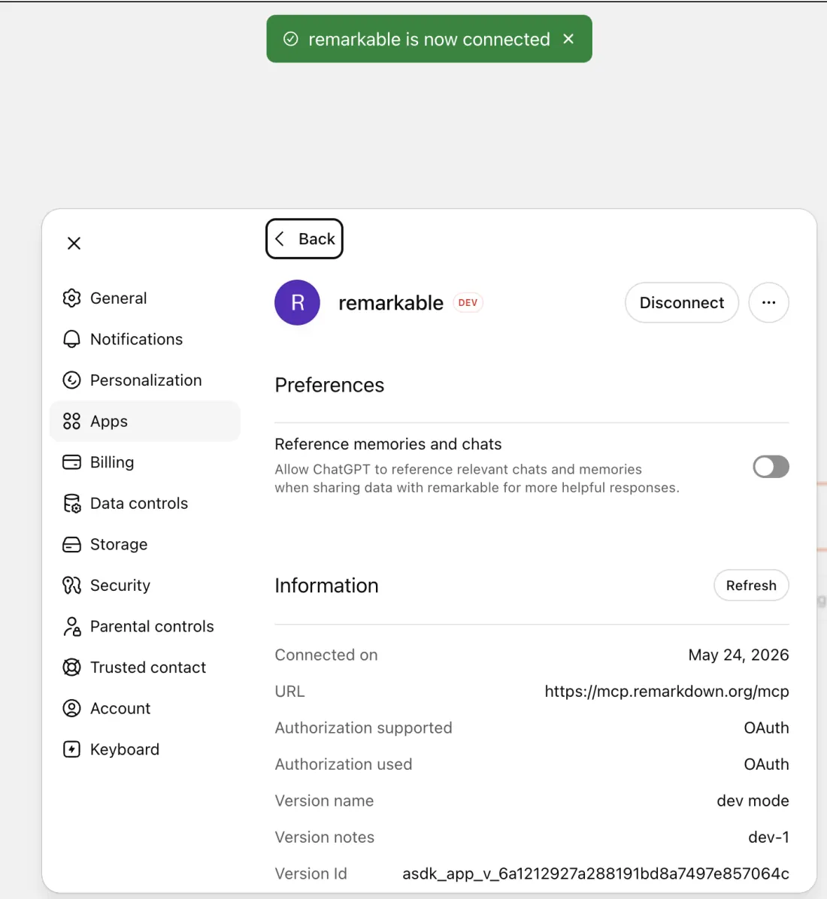The image size is (827, 899).
Task: Click the Information heading
Action: tap(326, 586)
